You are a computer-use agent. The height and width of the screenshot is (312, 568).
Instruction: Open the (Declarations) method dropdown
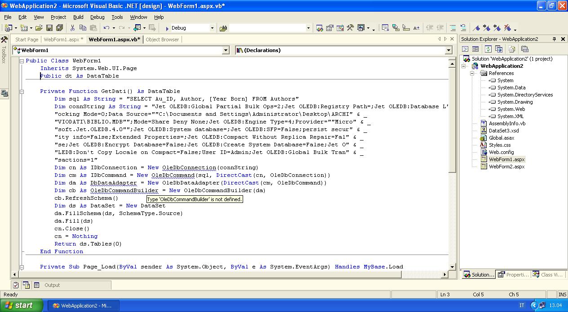[x=448, y=50]
